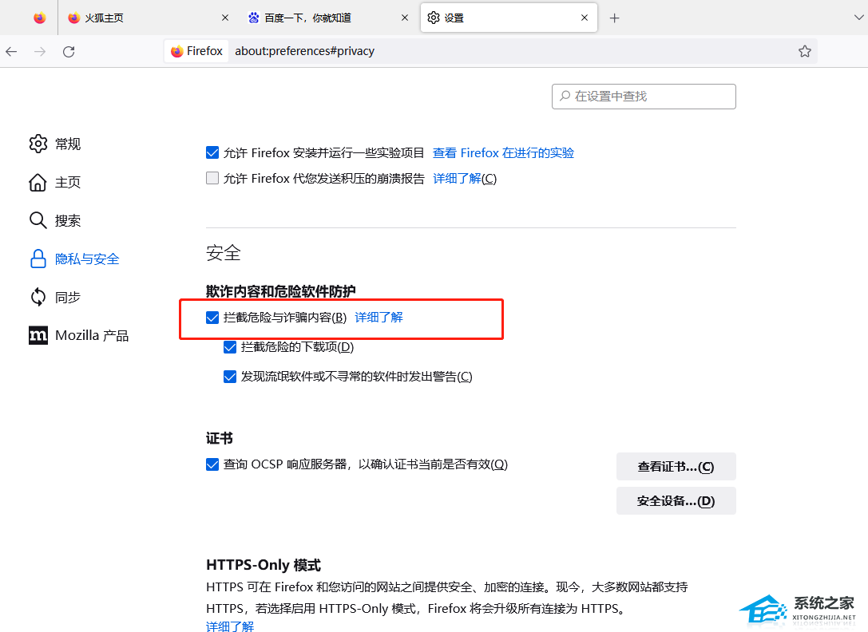Viewport: 868px width, 632px height.
Task: Open a new tab with the plus icon
Action: click(x=614, y=18)
